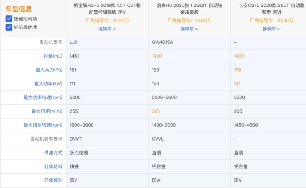Click the 新宝骏RS-5 2019款 model title
The width and height of the screenshot is (306, 188).
pyautogui.click(x=107, y=9)
